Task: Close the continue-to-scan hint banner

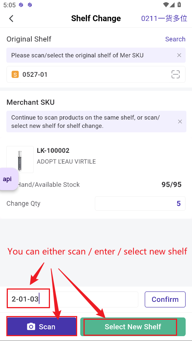Action: pos(180,121)
